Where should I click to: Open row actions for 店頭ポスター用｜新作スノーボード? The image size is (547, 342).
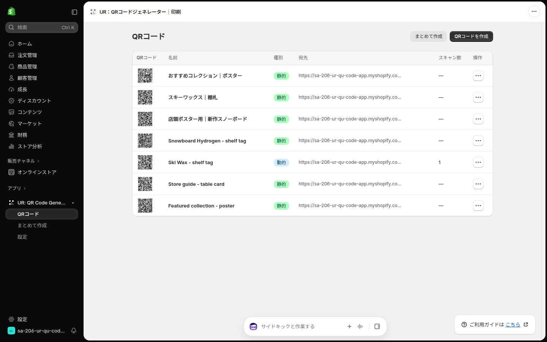(x=478, y=119)
